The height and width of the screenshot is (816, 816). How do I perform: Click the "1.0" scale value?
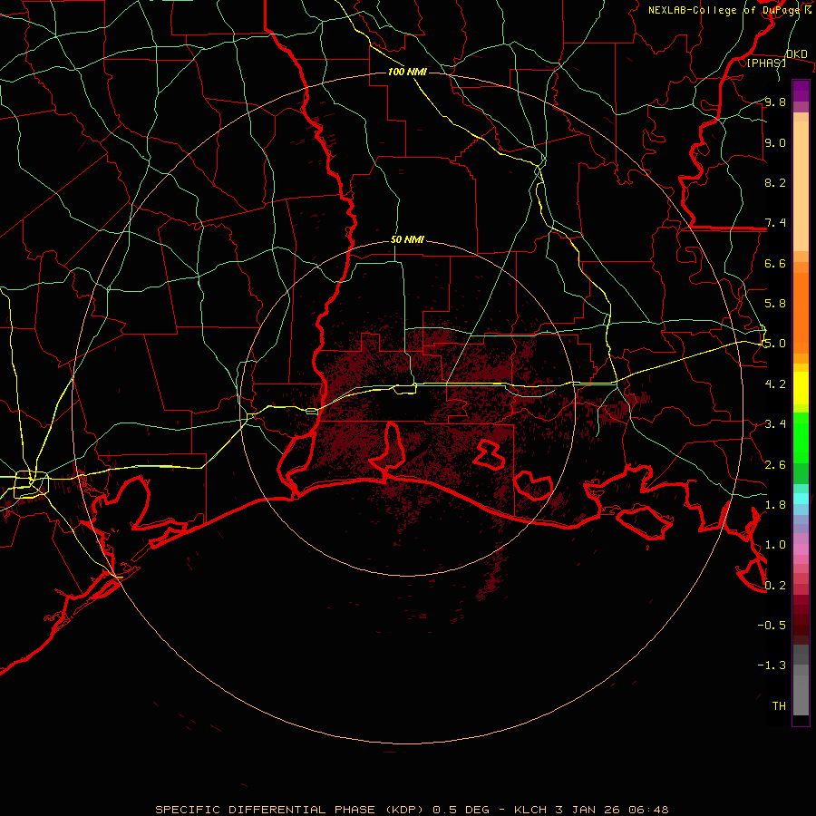(x=775, y=545)
